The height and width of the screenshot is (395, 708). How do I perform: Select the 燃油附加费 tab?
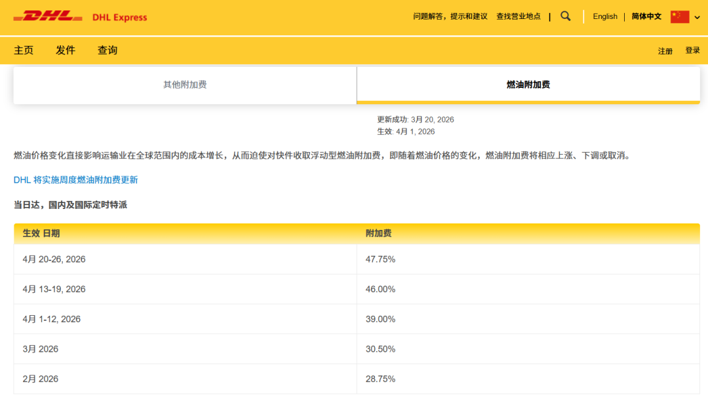coord(528,85)
